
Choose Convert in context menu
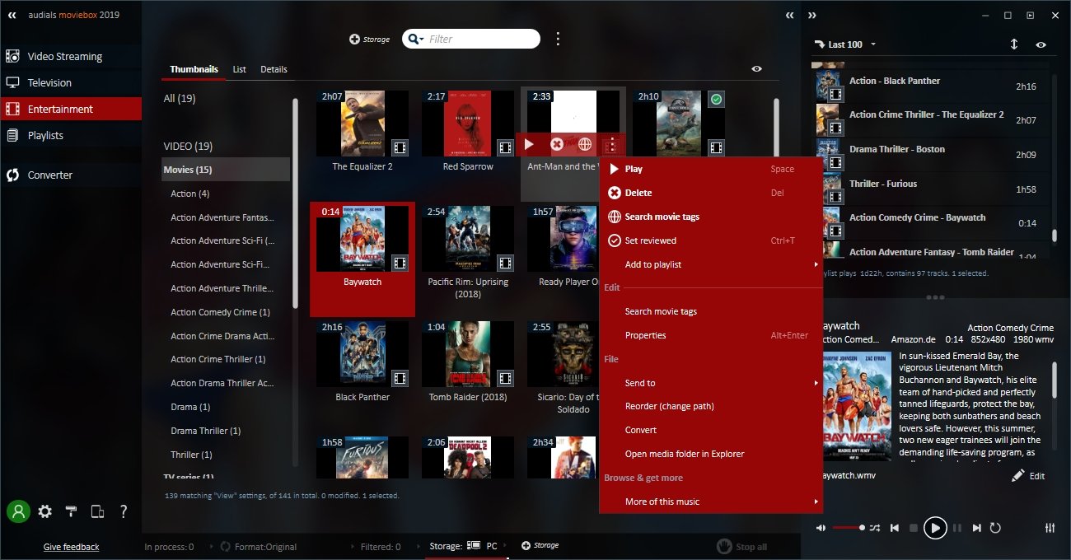[x=711, y=430]
